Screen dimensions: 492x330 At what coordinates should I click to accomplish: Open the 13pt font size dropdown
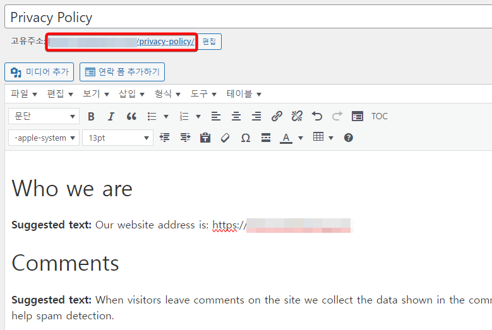point(117,138)
